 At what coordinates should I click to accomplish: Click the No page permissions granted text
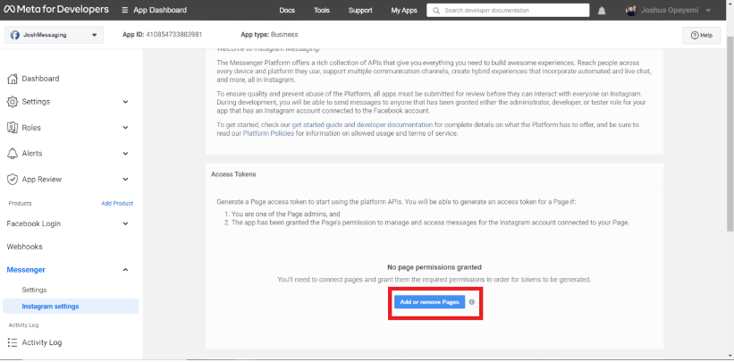(x=434, y=267)
